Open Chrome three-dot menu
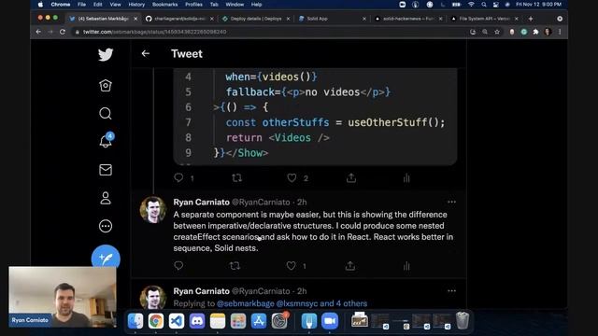 560,32
